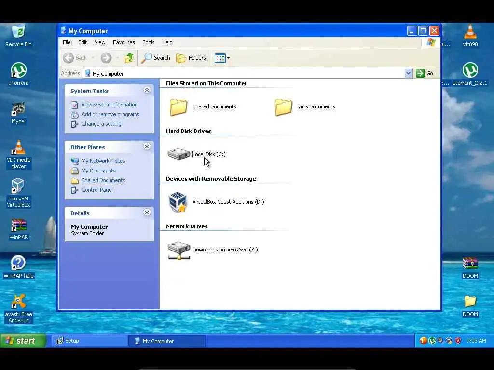Viewport: 494px width, 370px height.
Task: Collapse the System Tasks panel
Action: point(147,90)
